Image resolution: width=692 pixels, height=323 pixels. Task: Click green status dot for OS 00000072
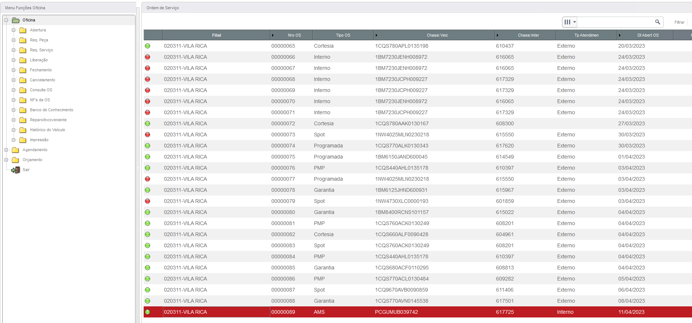click(147, 124)
